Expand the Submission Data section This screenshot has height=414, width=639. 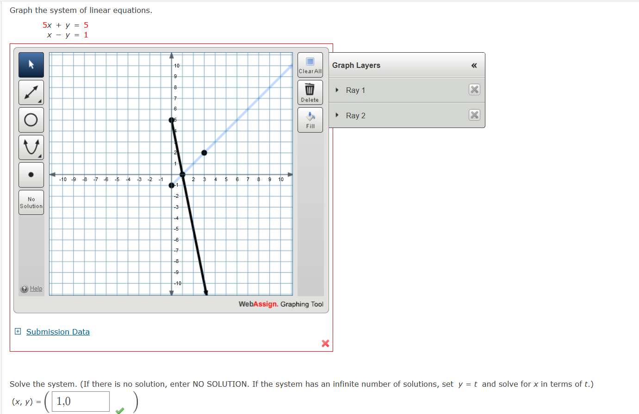click(18, 331)
